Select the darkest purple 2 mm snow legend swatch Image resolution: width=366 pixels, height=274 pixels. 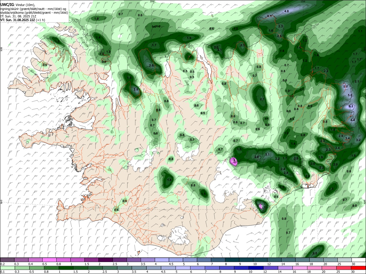[x=106, y=260]
